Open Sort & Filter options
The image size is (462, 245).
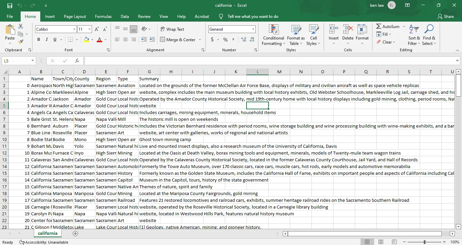tap(414, 35)
